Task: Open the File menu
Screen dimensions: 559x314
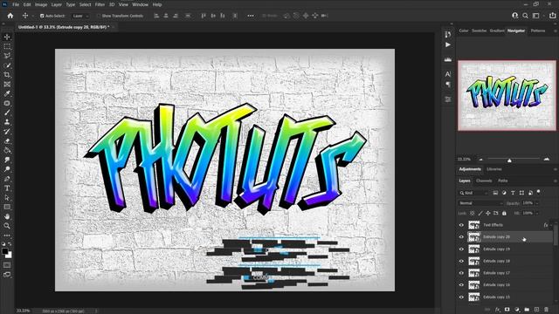Action: click(16, 4)
